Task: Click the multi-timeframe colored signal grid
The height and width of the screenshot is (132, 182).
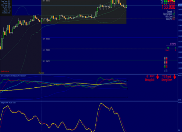Action: [169, 2]
